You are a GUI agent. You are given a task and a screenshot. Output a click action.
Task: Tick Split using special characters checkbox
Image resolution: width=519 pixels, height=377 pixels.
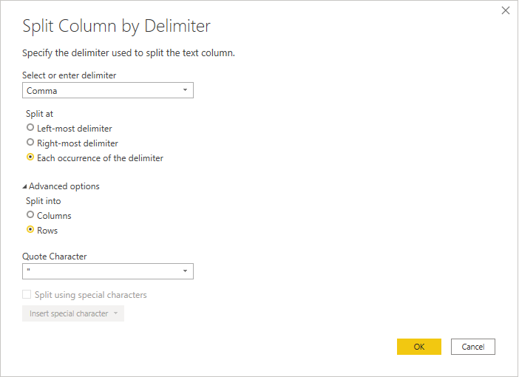tap(27, 294)
